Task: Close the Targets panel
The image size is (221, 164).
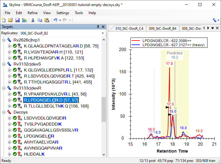Action: pos(103,27)
